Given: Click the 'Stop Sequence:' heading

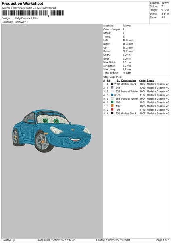Looking at the screenshot, I should pyautogui.click(x=113, y=77).
